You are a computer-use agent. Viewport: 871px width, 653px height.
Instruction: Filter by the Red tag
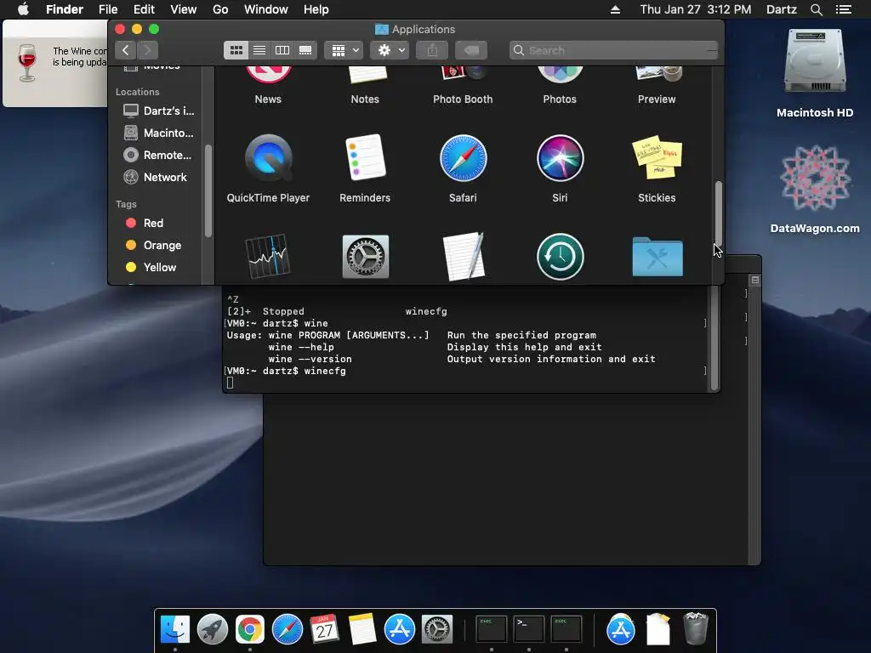click(x=145, y=224)
